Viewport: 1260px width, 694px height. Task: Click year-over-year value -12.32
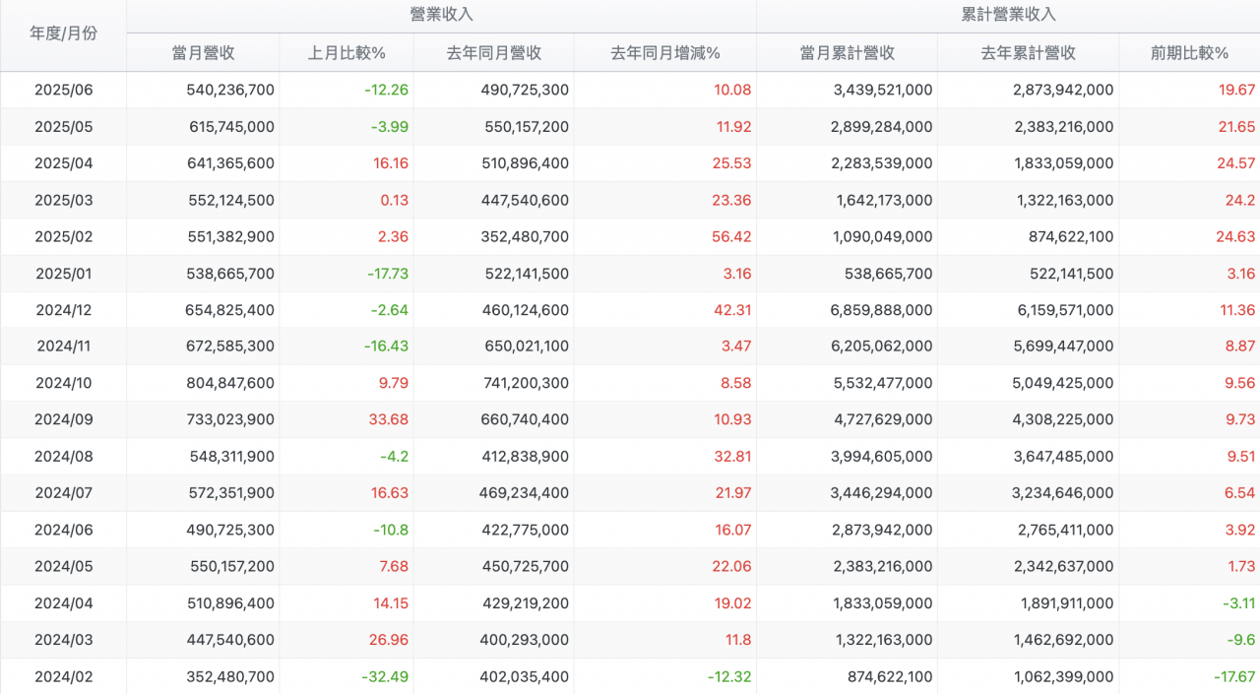click(x=729, y=677)
